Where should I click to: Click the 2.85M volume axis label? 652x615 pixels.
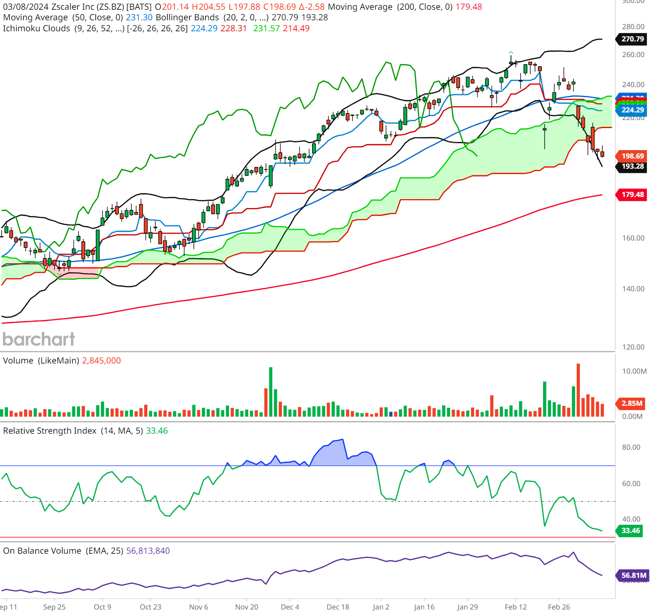click(x=630, y=404)
